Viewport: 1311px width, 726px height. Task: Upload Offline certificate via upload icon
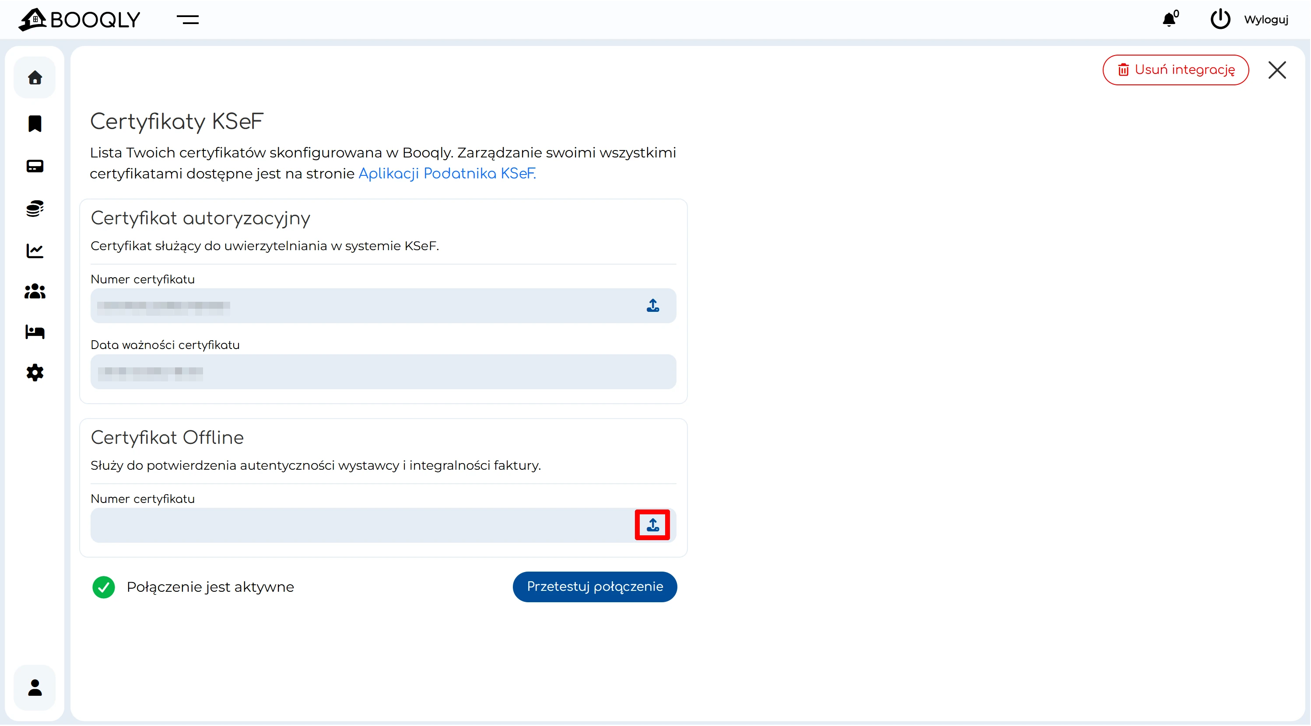[x=652, y=524]
